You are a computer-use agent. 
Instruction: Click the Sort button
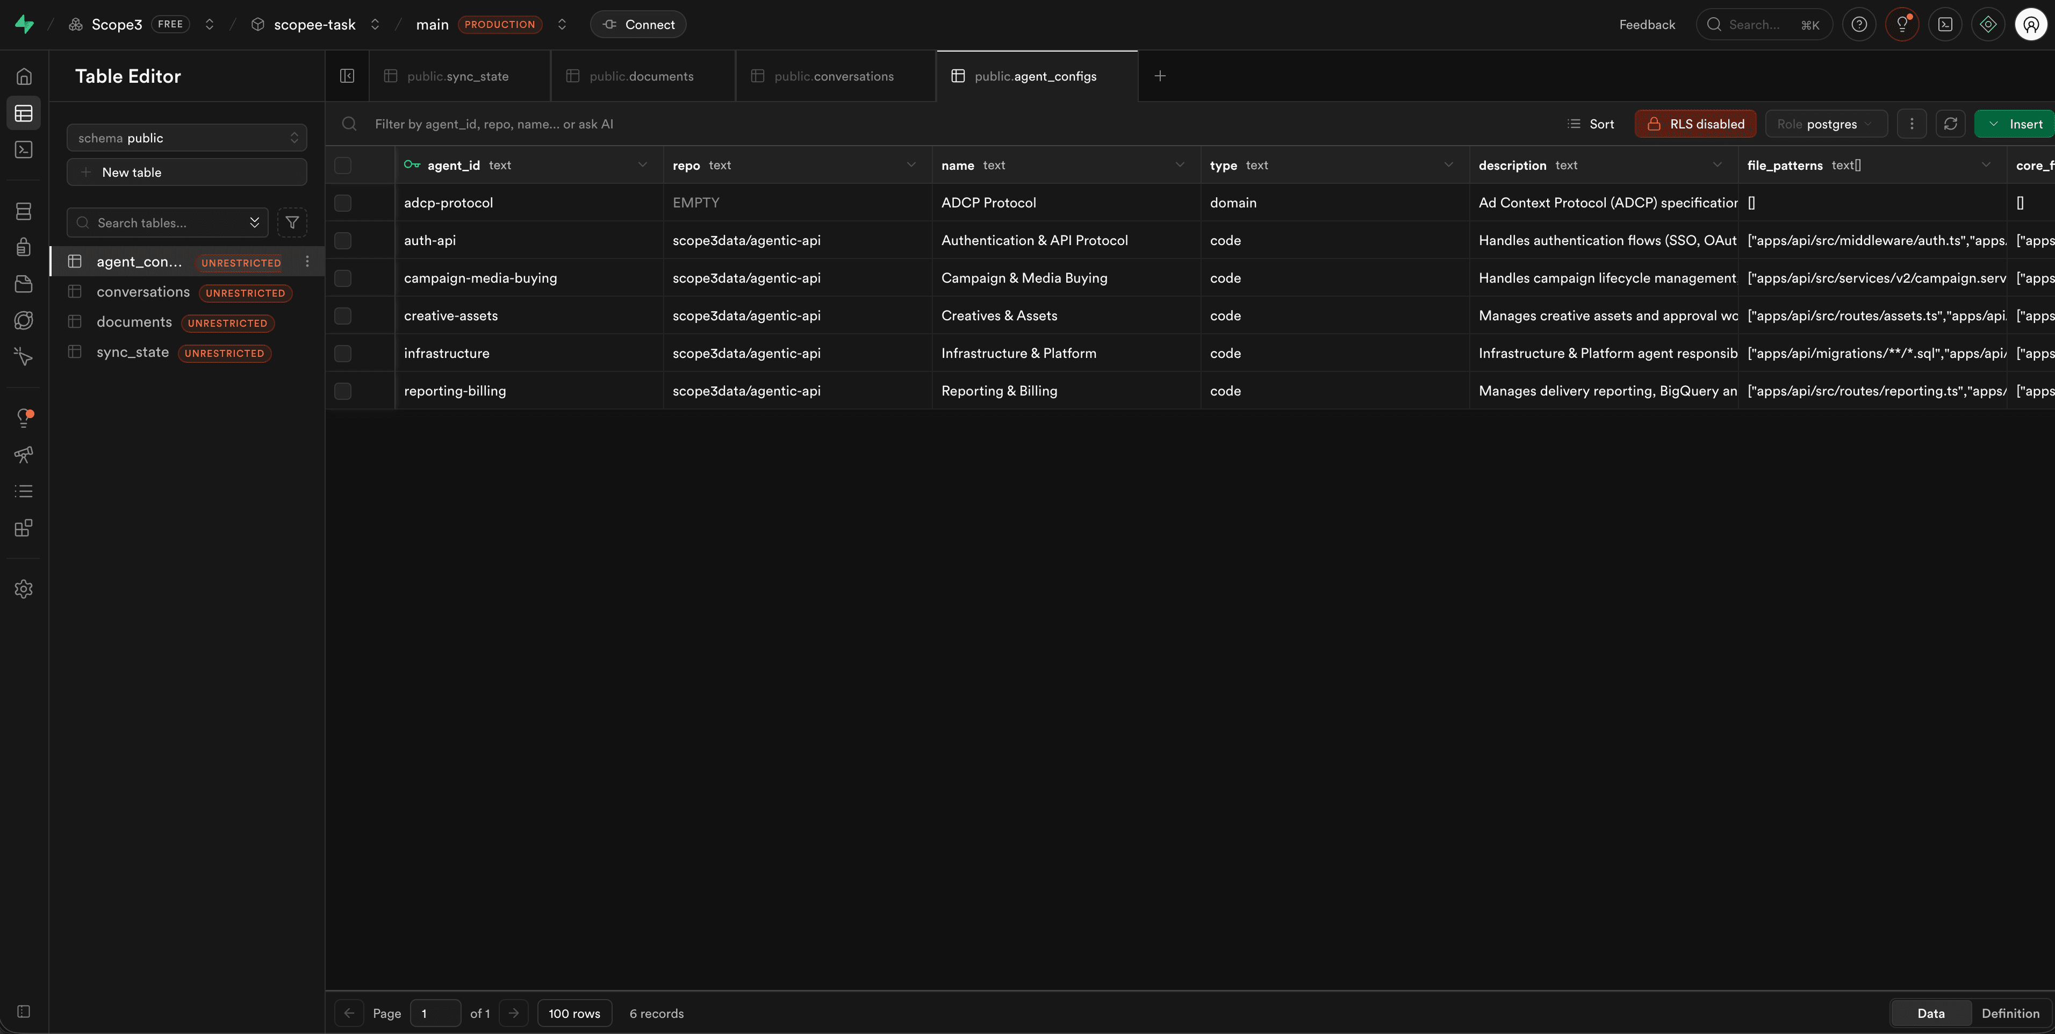click(x=1591, y=124)
